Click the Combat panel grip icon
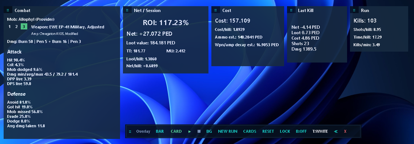 (8, 10)
